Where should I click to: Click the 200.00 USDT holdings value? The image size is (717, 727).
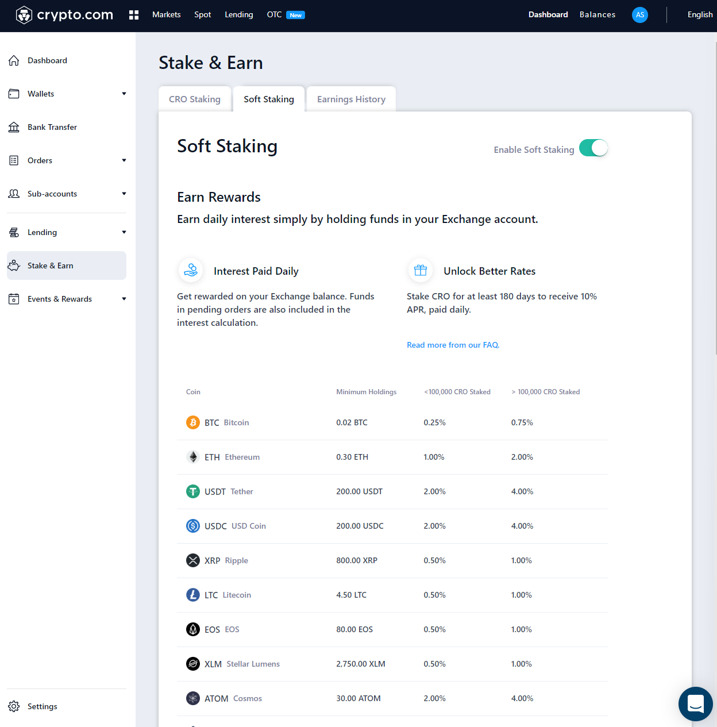pyautogui.click(x=359, y=491)
